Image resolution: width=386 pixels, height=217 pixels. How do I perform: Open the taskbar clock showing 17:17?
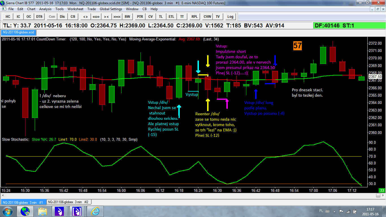pos(370,211)
